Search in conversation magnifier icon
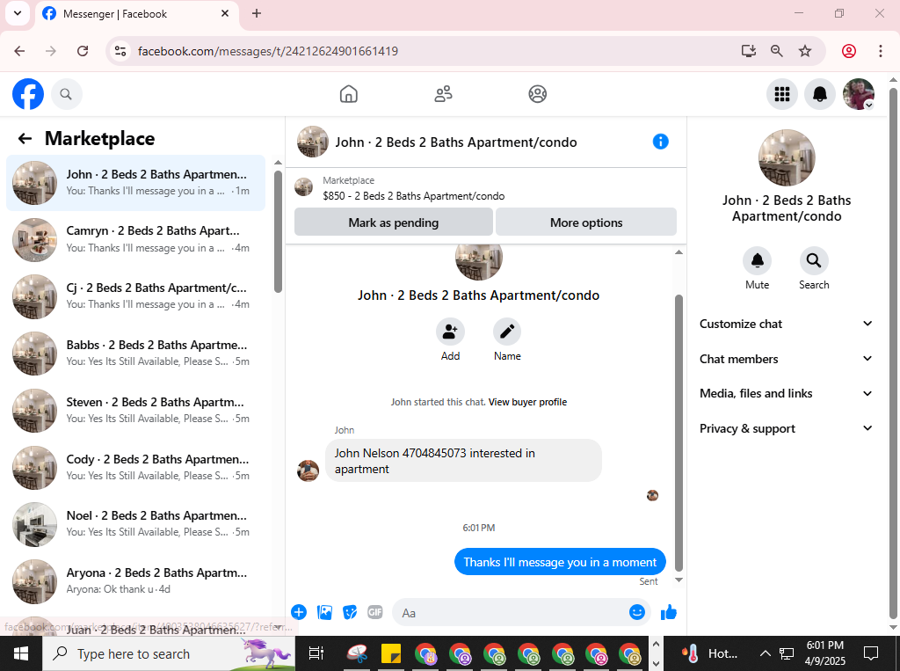900x671 pixels. (x=814, y=261)
